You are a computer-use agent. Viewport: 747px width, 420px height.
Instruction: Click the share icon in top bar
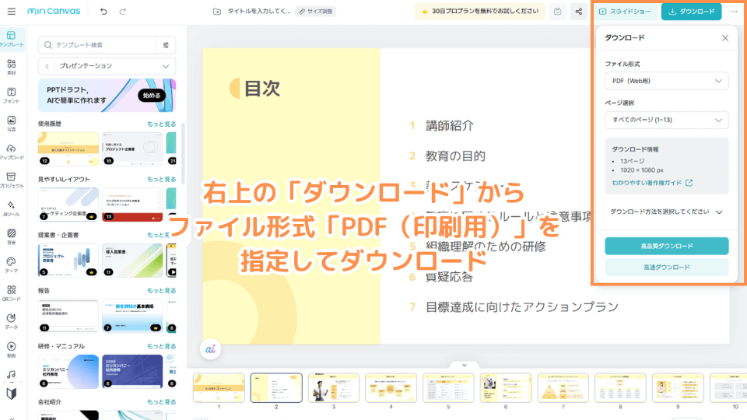click(578, 12)
